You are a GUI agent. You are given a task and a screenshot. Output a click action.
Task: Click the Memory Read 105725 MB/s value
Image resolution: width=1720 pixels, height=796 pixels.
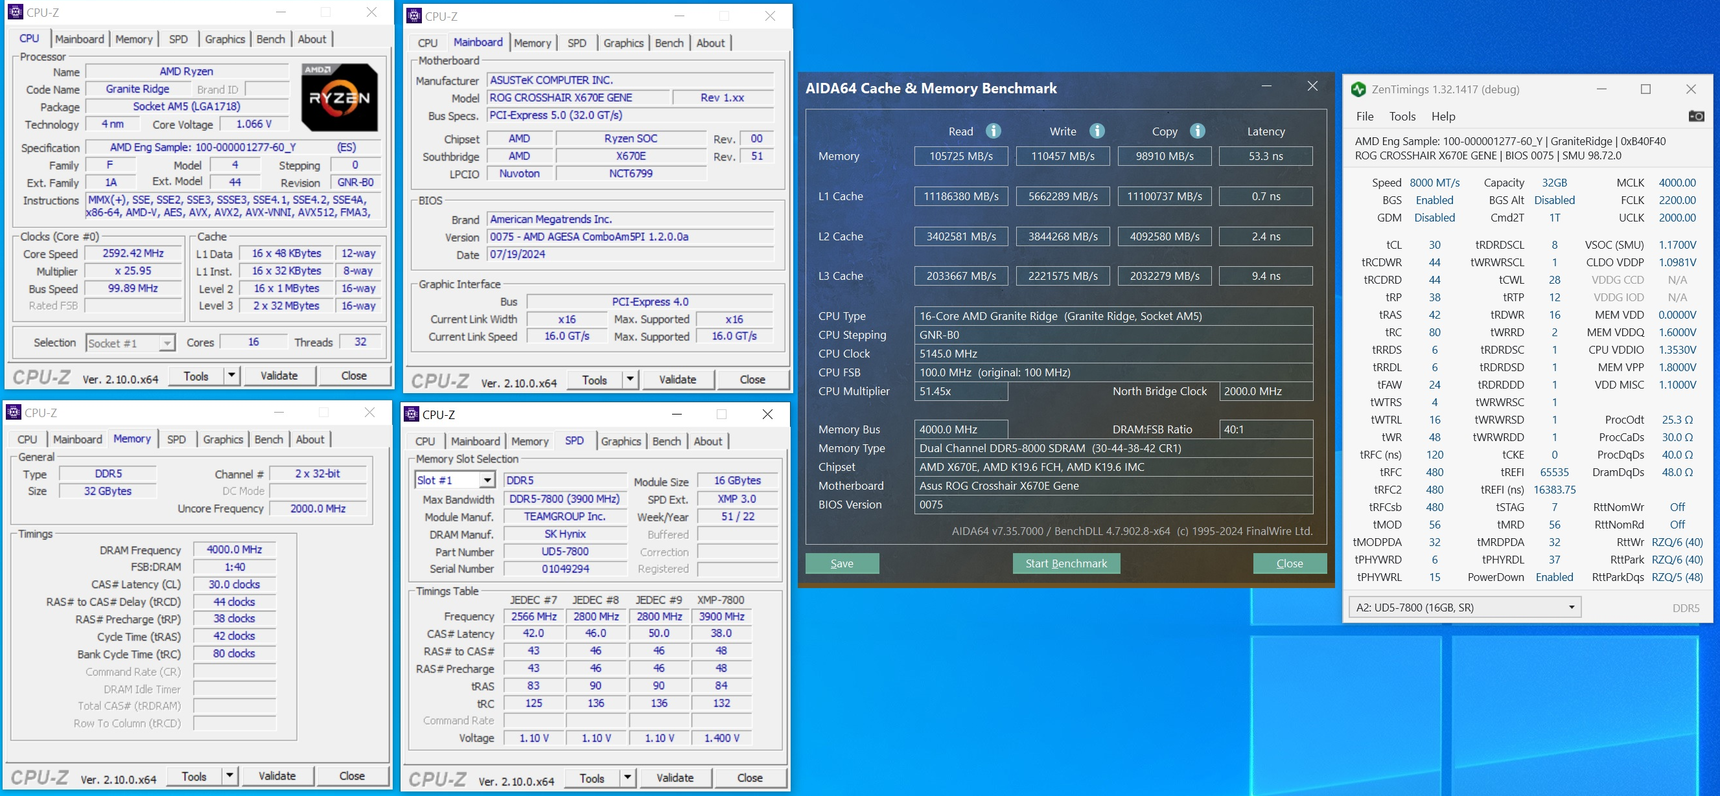[x=961, y=156]
